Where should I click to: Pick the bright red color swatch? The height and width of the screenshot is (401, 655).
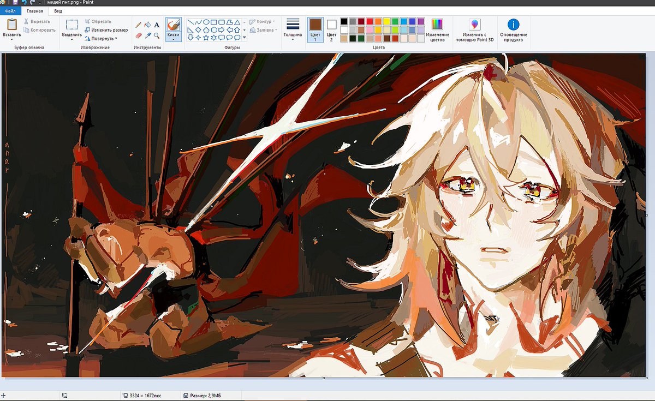click(x=370, y=22)
